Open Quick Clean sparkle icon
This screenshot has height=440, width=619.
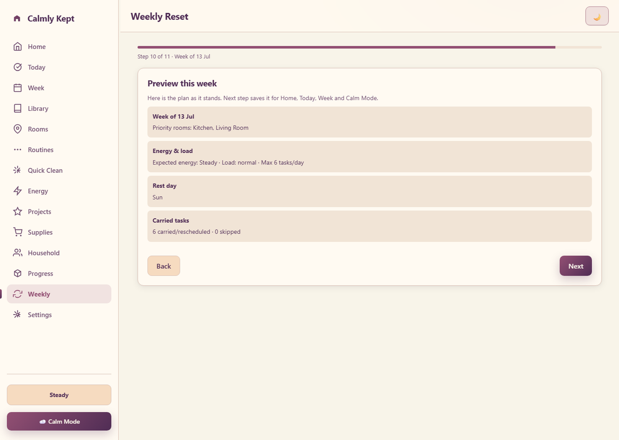coord(18,170)
